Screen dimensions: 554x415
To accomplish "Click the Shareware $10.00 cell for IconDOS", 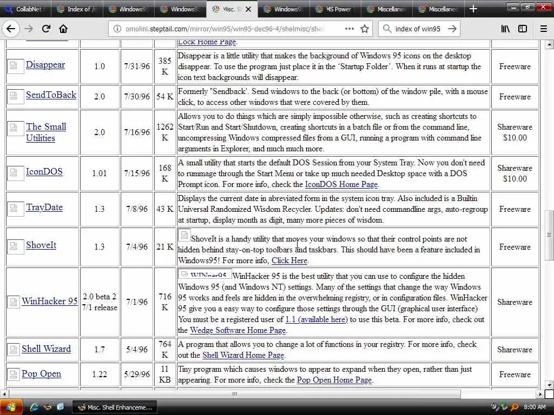I will pos(515,173).
